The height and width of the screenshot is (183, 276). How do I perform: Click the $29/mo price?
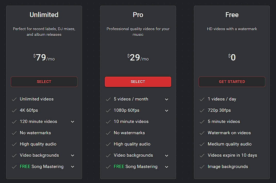pyautogui.click(x=138, y=57)
